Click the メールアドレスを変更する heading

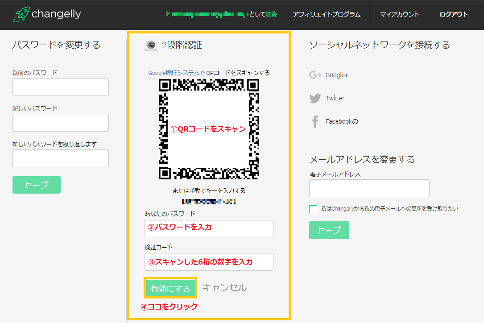(x=362, y=159)
